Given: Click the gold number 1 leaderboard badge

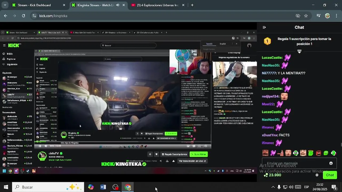Looking at the screenshot, I should click(x=267, y=41).
